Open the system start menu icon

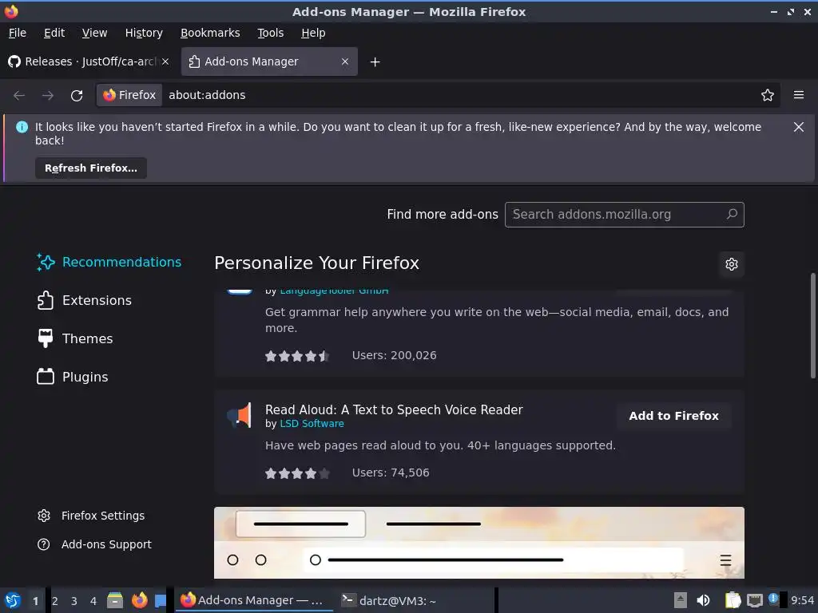coord(13,600)
